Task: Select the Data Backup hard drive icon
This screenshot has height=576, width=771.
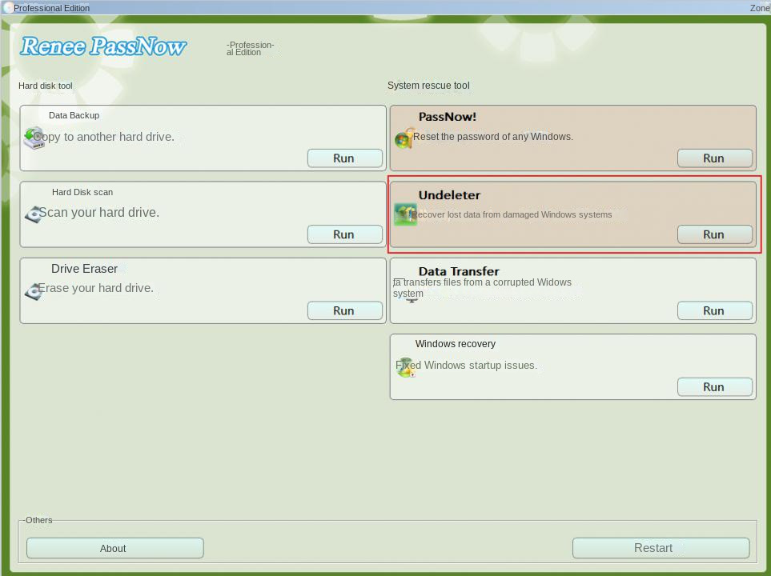Action: point(34,137)
